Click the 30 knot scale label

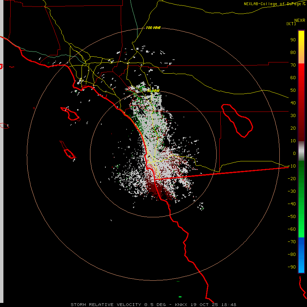pos(293,116)
